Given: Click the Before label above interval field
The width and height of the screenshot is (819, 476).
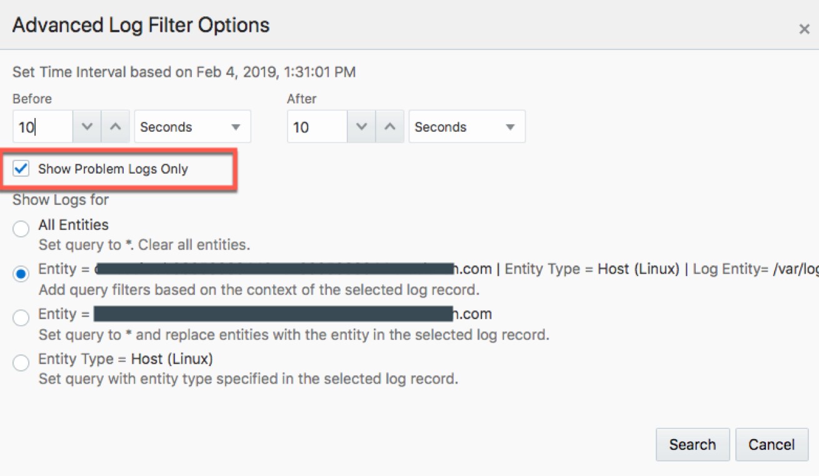Looking at the screenshot, I should [x=32, y=99].
